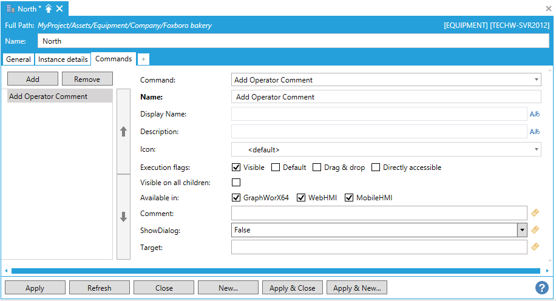Open the Command dropdown list
This screenshot has width=556, height=301.
[x=537, y=79]
